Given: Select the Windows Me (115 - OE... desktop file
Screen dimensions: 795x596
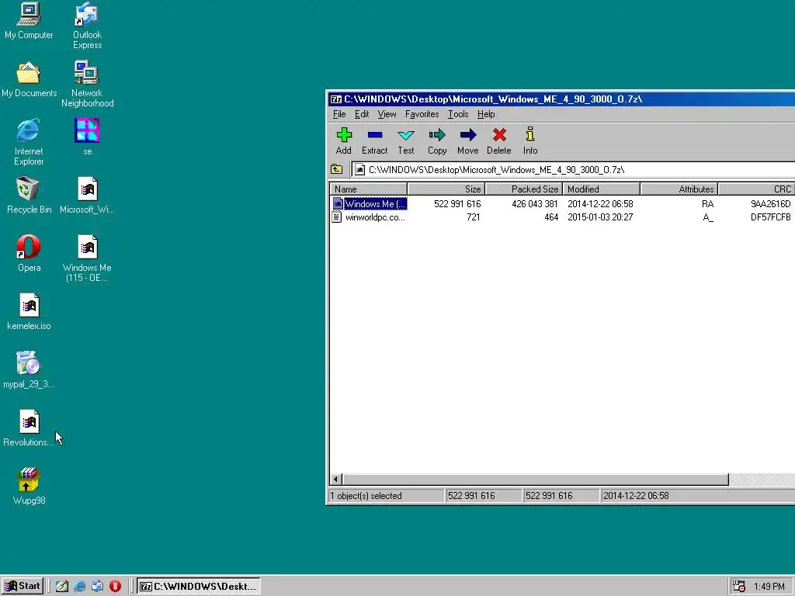Looking at the screenshot, I should [x=87, y=258].
